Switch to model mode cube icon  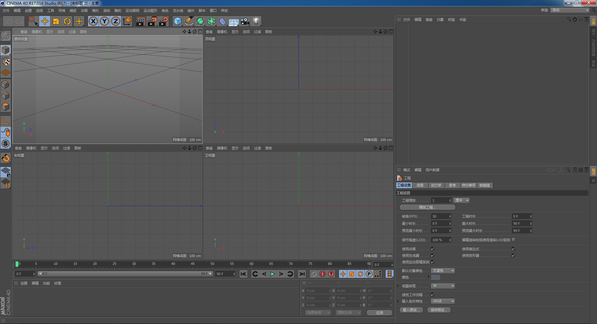pyautogui.click(x=6, y=50)
